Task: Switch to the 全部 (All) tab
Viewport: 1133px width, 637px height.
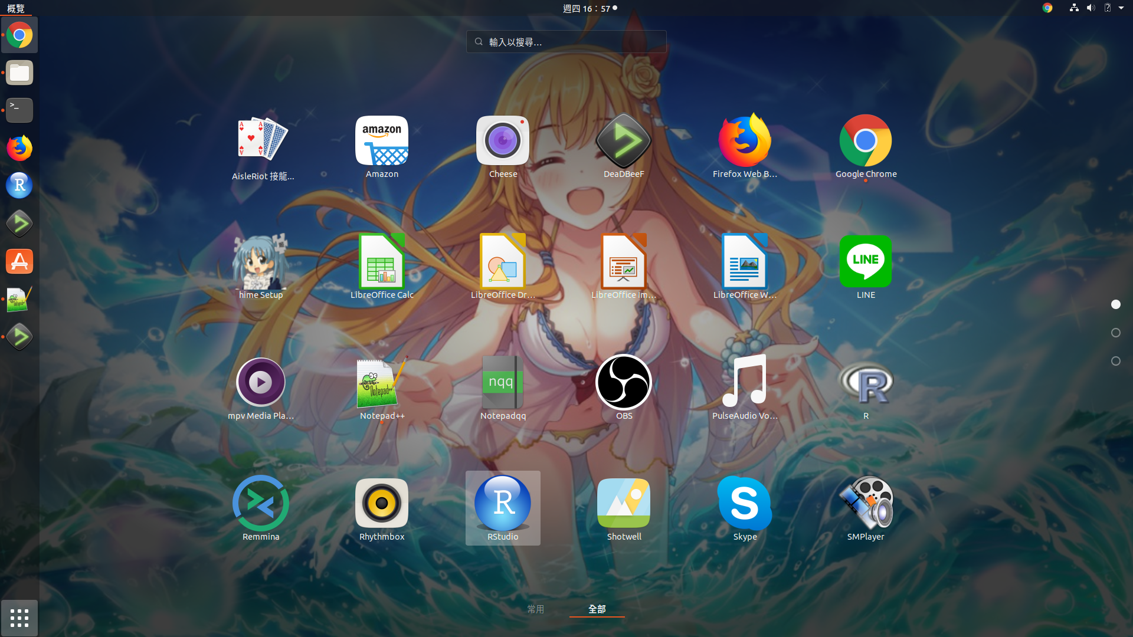Action: click(597, 609)
